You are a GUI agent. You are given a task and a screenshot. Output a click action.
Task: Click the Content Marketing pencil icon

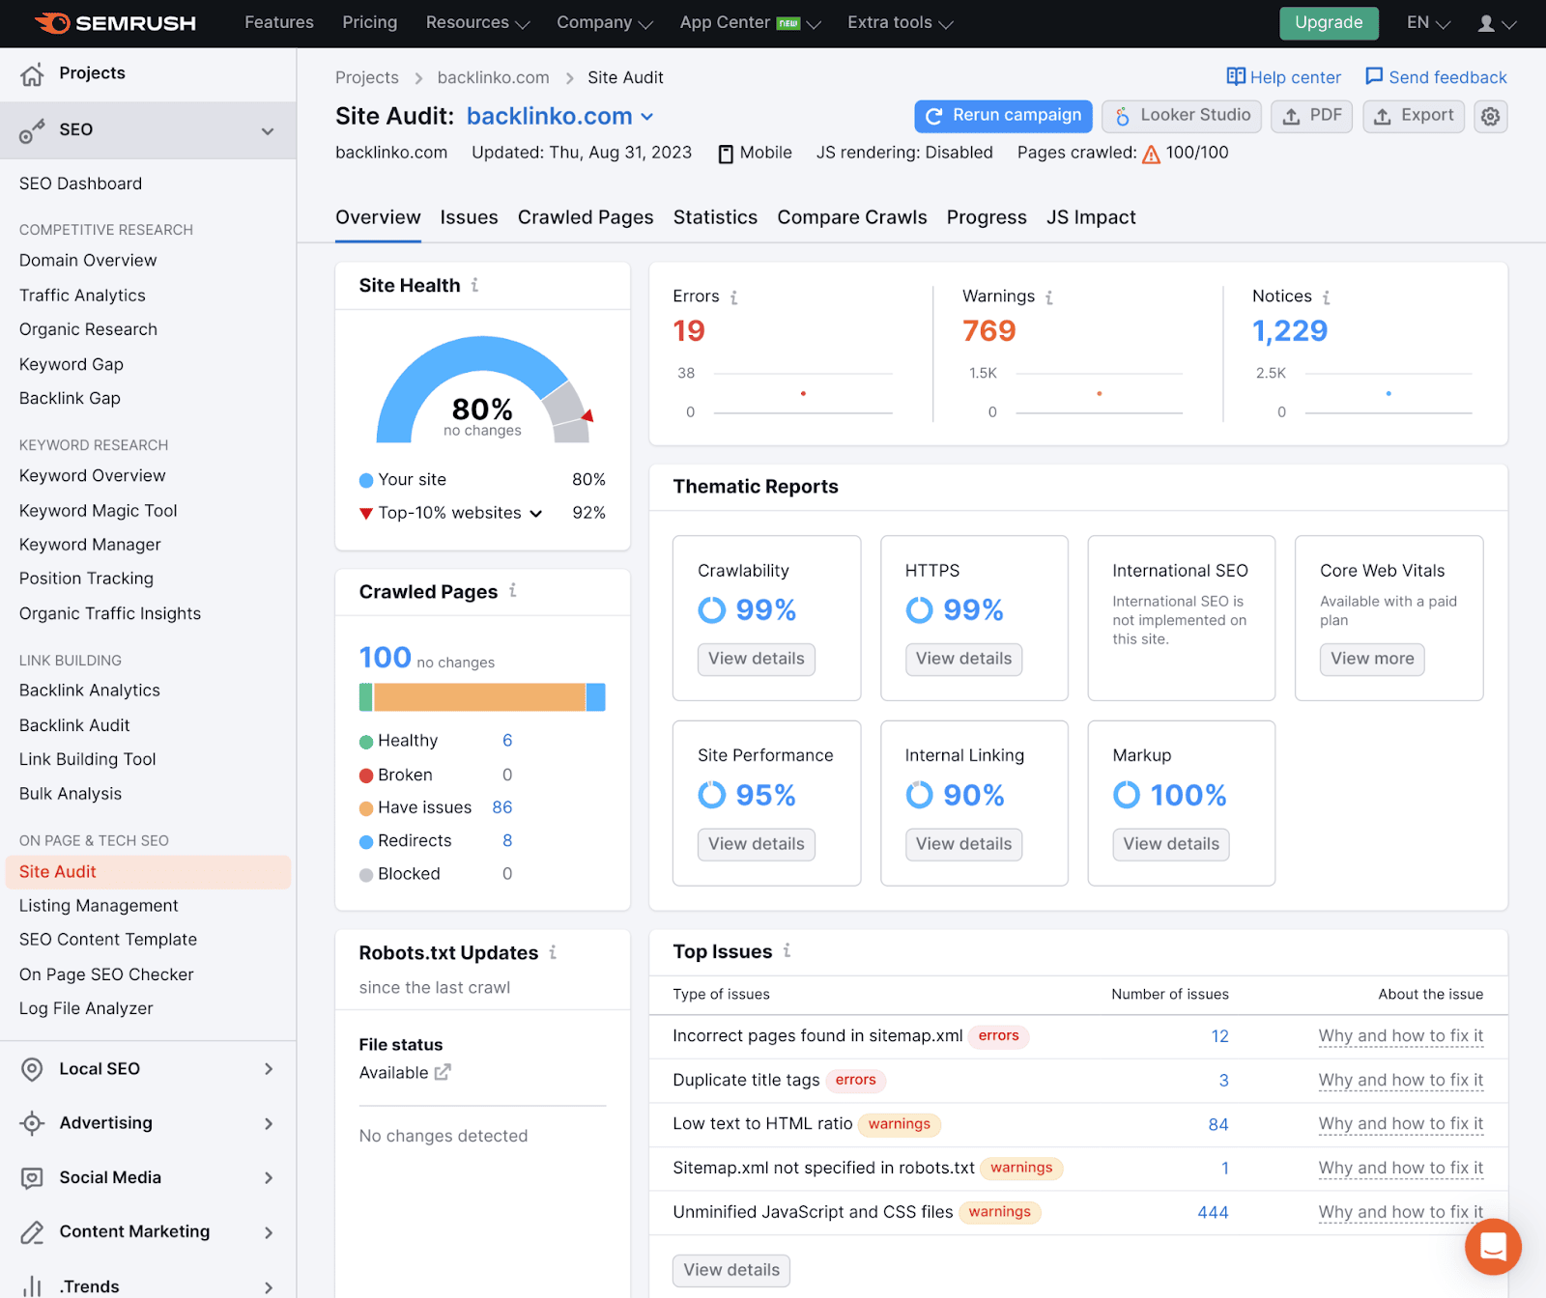pos(32,1232)
